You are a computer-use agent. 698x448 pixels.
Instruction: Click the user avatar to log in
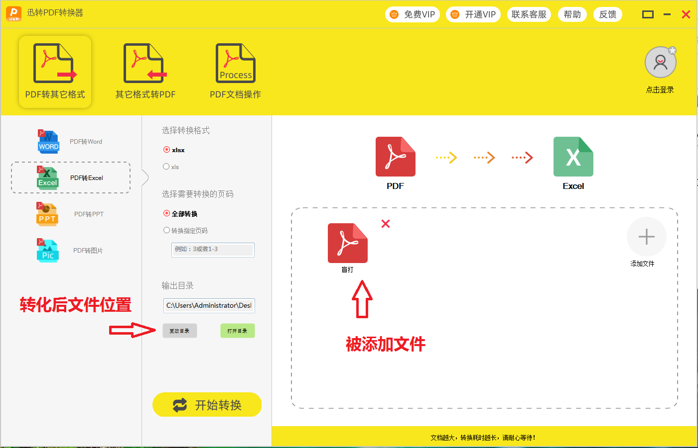click(660, 62)
